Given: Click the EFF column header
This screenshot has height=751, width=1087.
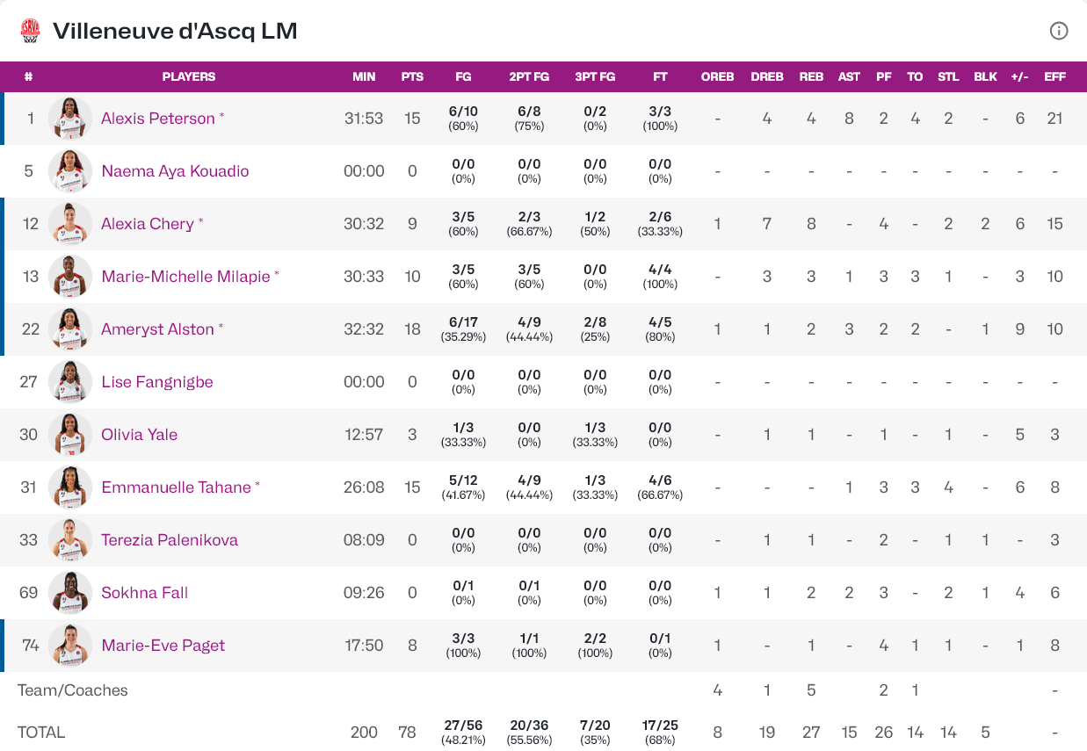Looking at the screenshot, I should pyautogui.click(x=1054, y=76).
